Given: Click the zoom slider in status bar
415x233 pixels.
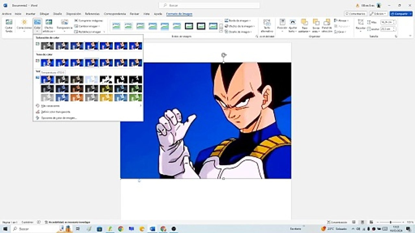Looking at the screenshot, I should tap(390, 222).
